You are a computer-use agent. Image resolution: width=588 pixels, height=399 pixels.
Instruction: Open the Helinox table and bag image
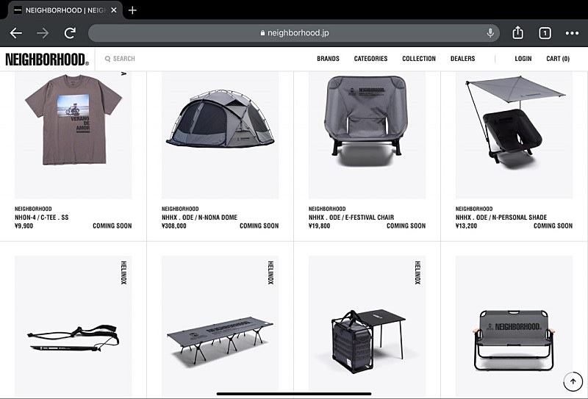367,326
